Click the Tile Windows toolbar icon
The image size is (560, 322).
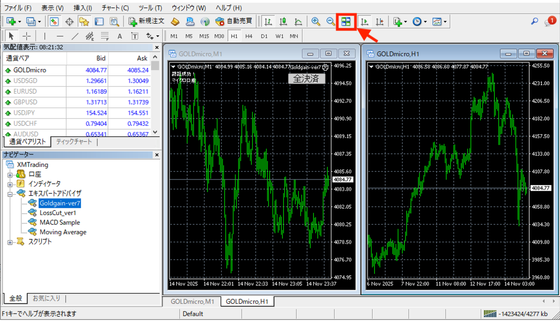pos(346,22)
